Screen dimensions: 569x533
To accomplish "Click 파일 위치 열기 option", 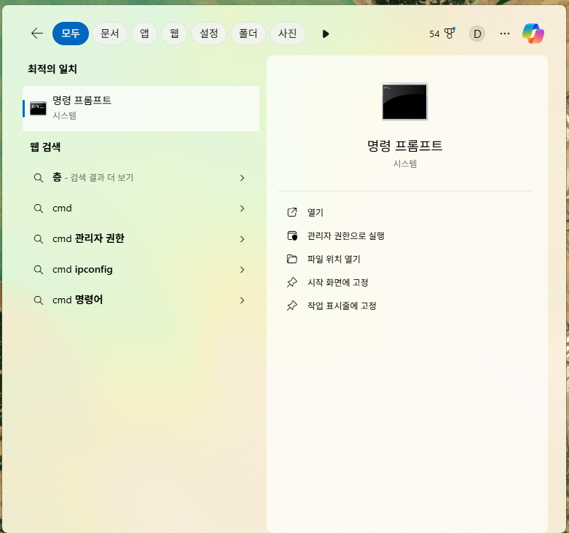I will pos(334,259).
